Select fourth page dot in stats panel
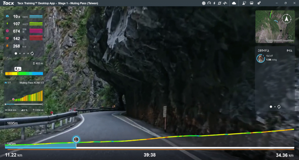299x160 pixels. point(28,54)
